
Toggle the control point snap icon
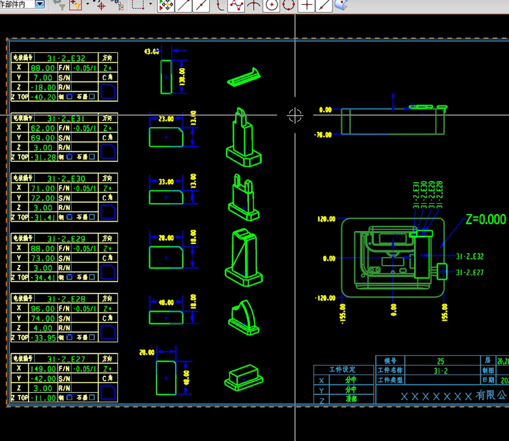point(236,5)
